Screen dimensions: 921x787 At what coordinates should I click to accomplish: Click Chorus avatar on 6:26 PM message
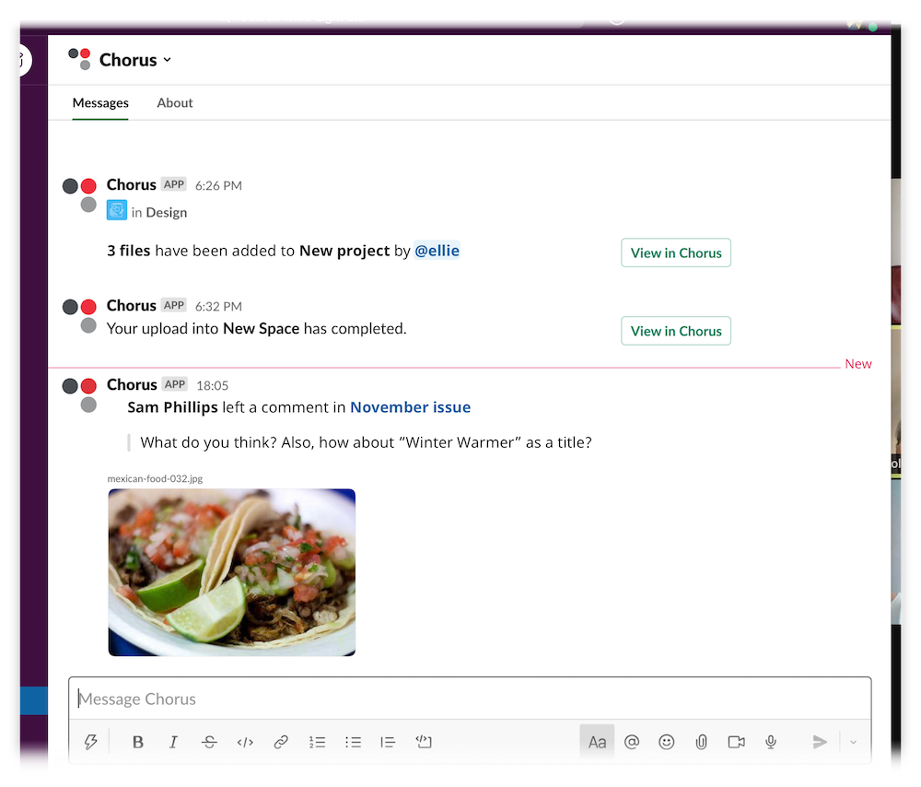[x=80, y=194]
